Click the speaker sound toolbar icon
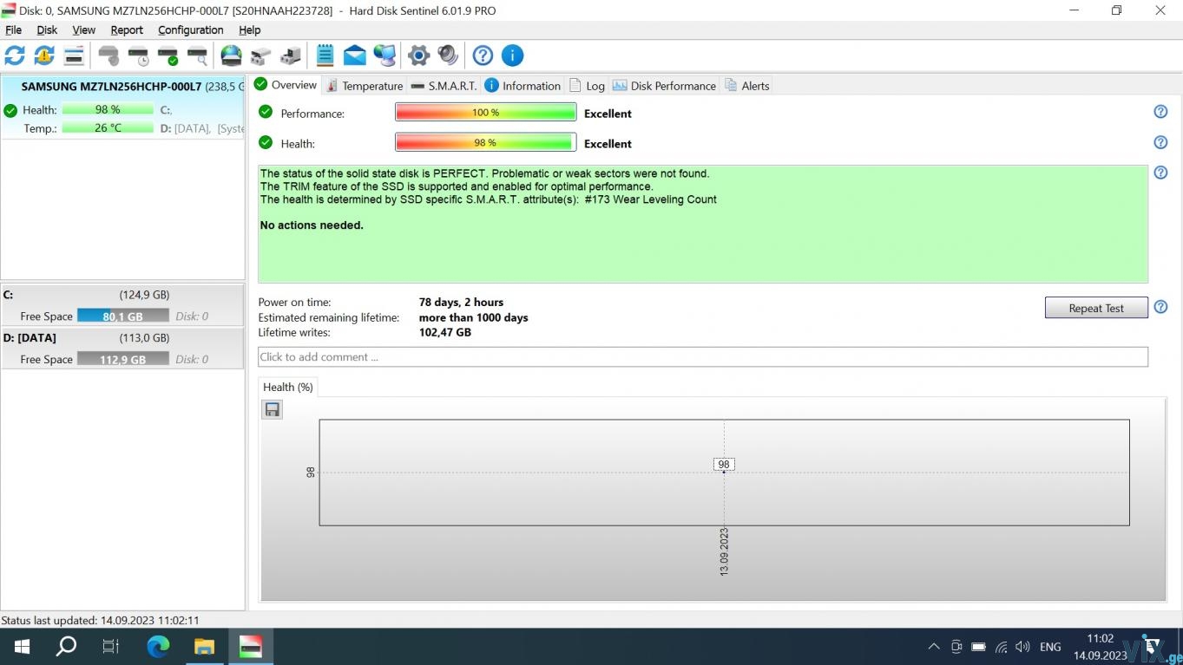 pos(448,55)
